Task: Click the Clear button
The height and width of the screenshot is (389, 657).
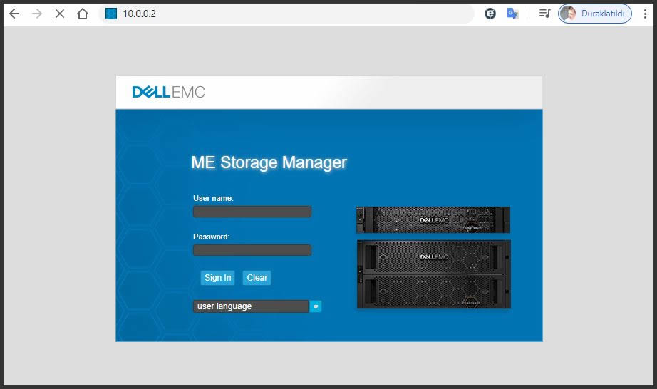Action: [x=257, y=278]
